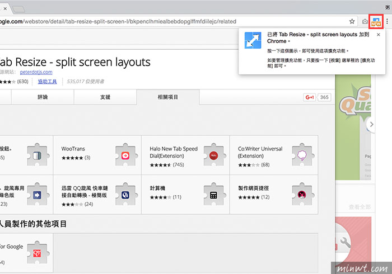Click the 計算機 rating count (11)
This screenshot has width=392, height=274.
pos(177,197)
